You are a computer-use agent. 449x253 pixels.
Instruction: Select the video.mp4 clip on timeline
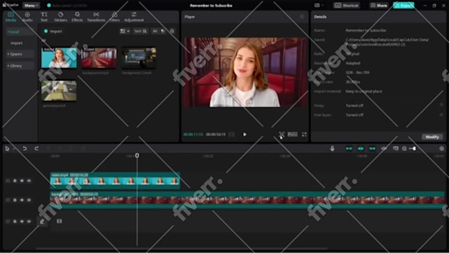(x=115, y=180)
